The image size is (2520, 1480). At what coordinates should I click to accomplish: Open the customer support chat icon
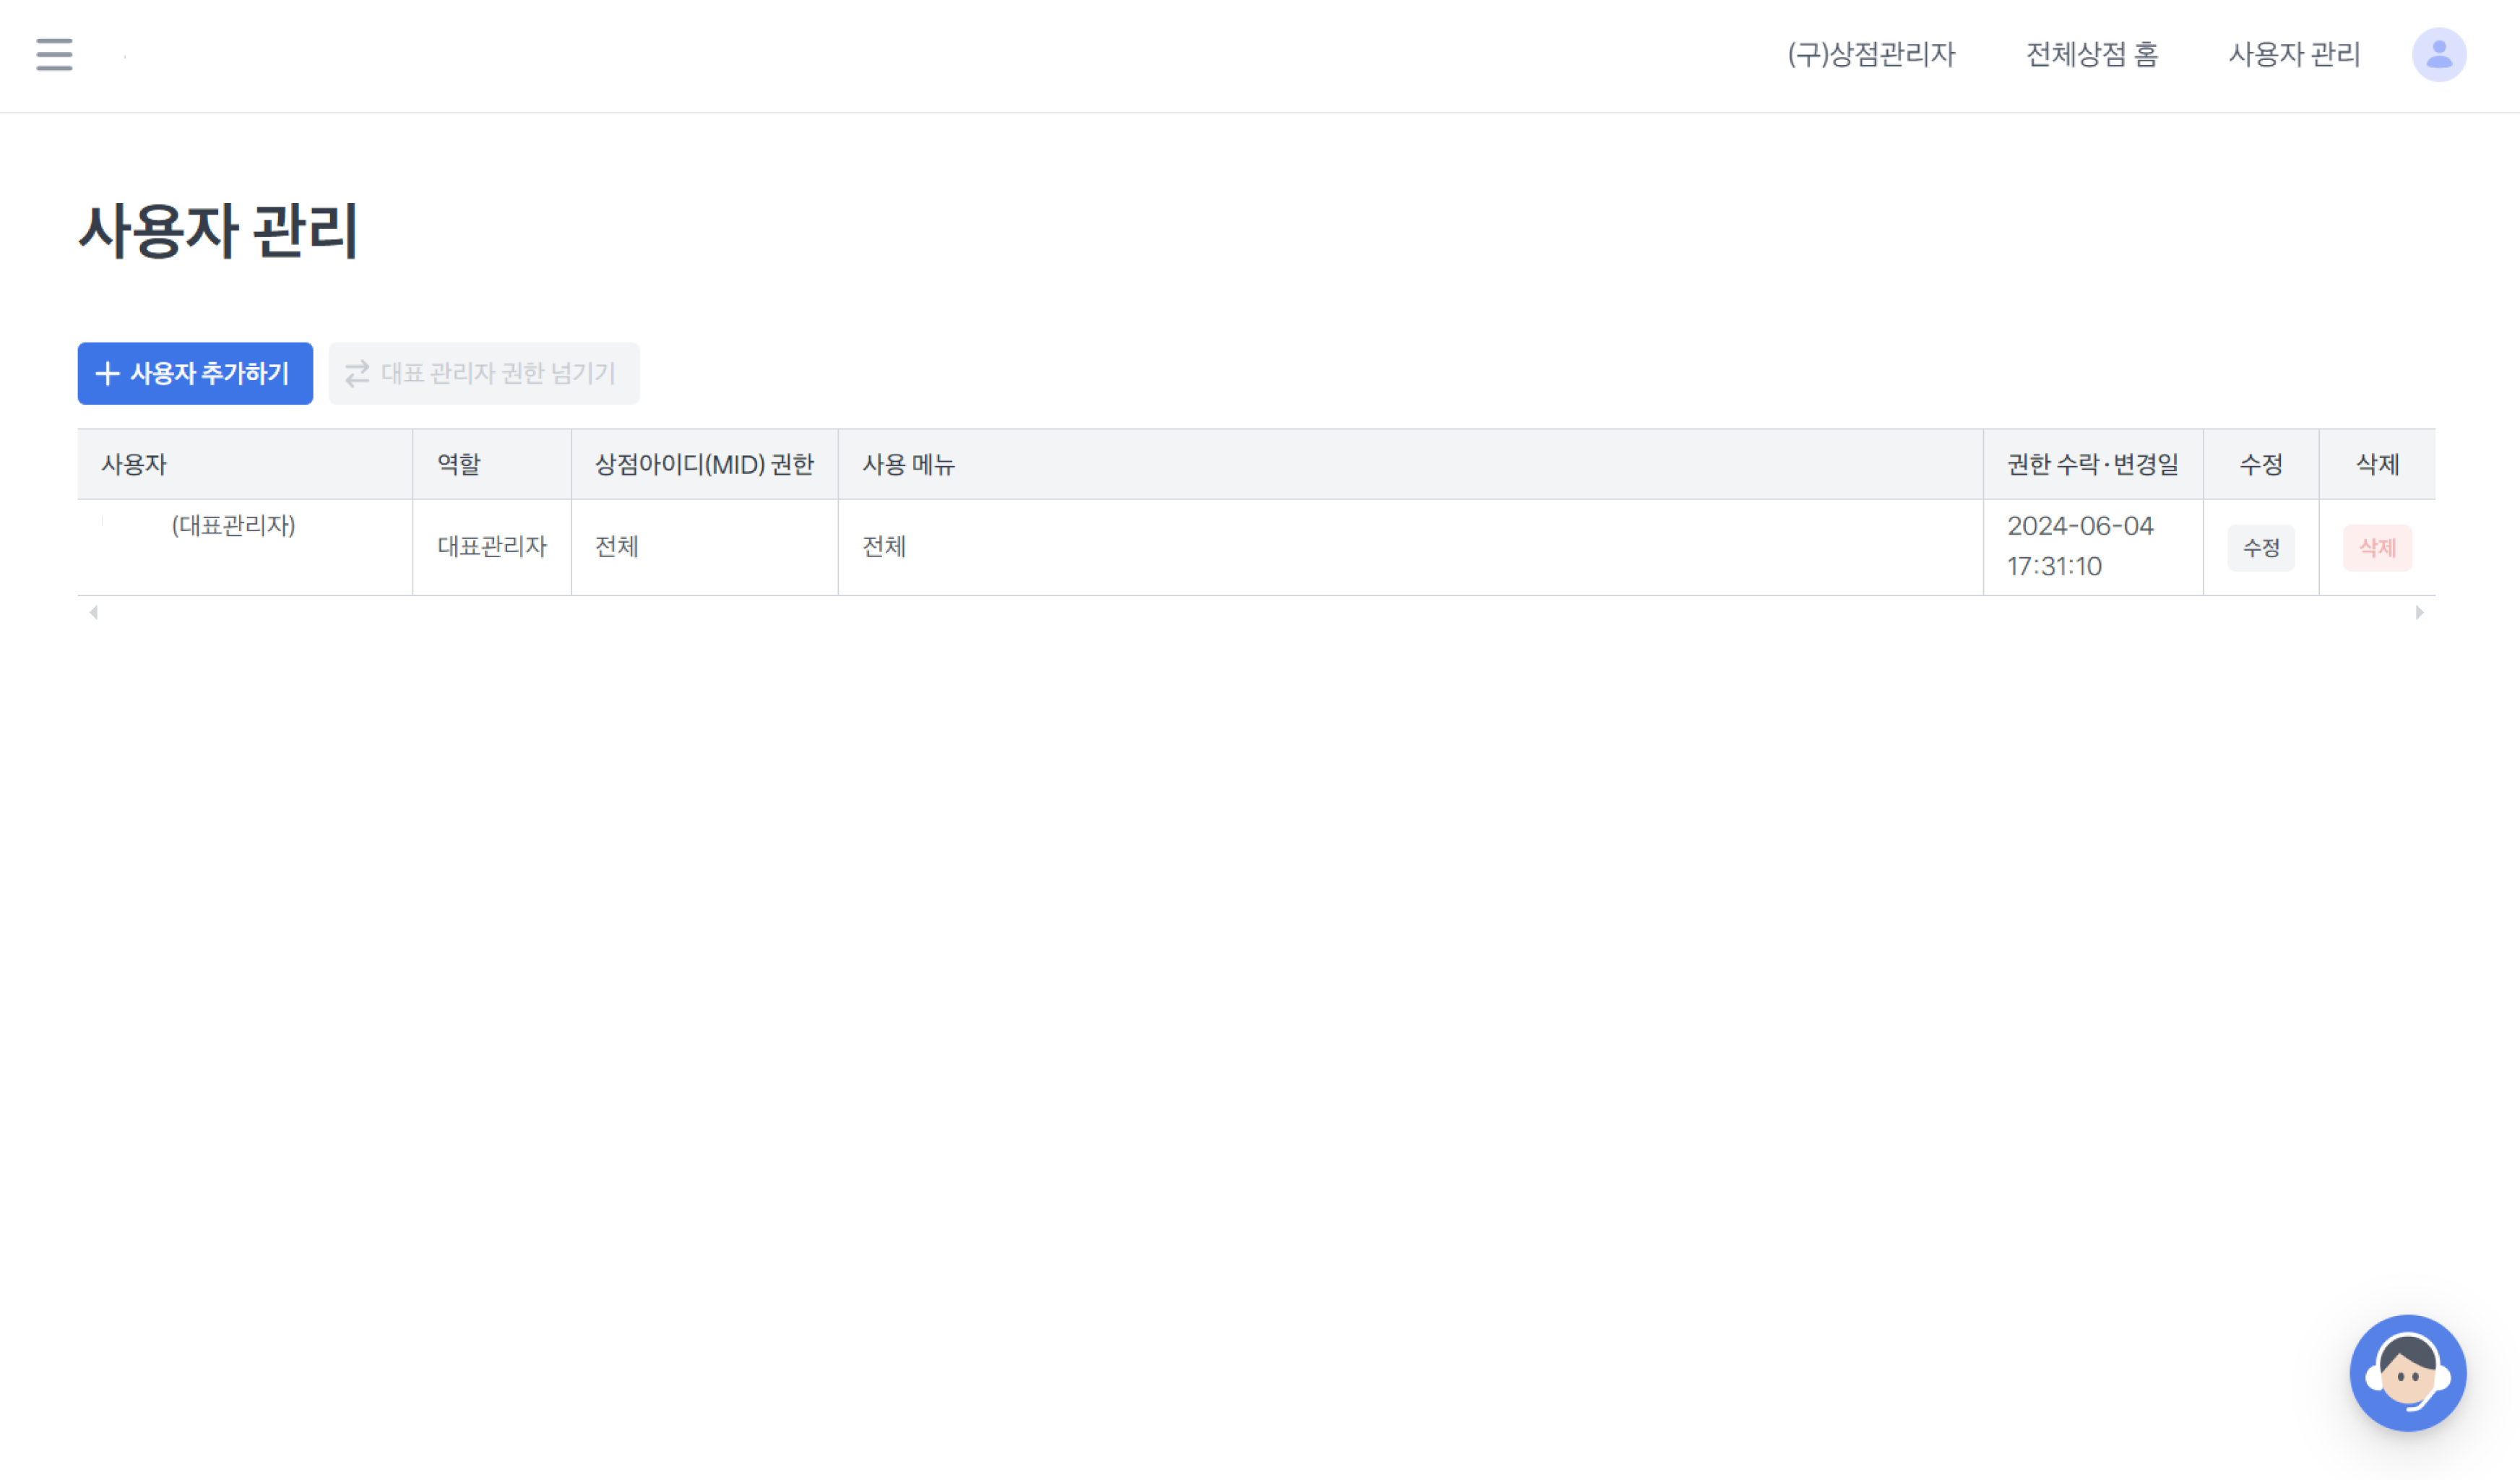pyautogui.click(x=2407, y=1372)
